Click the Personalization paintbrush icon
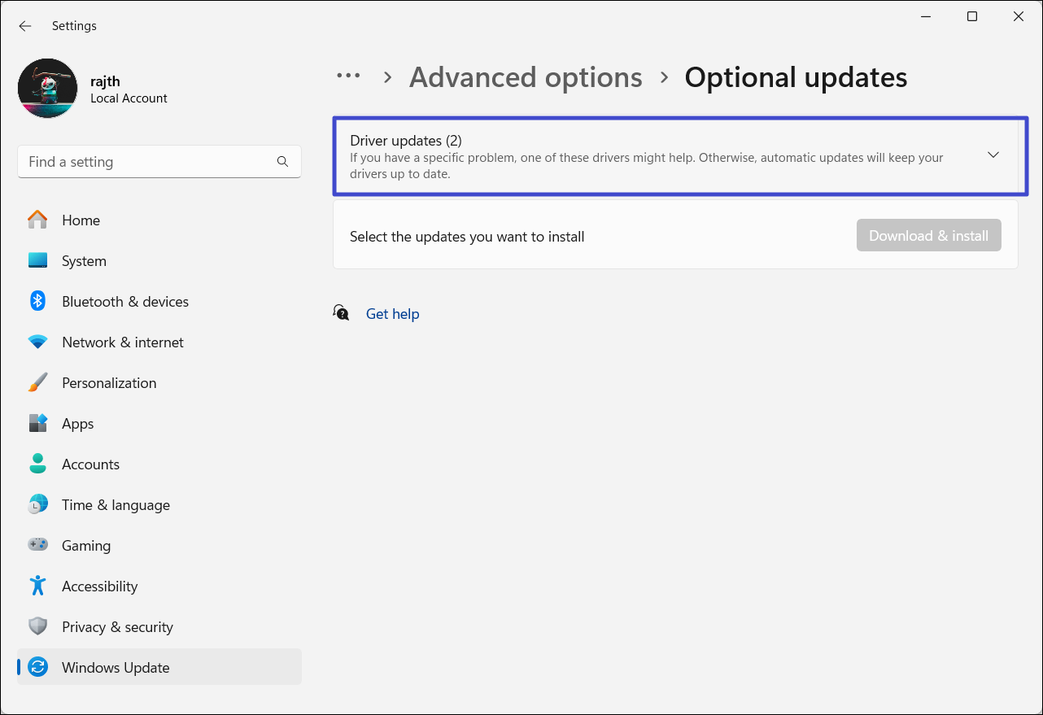Viewport: 1043px width, 715px height. click(37, 383)
